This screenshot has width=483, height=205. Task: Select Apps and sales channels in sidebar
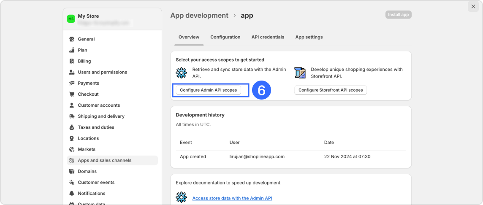(104, 160)
